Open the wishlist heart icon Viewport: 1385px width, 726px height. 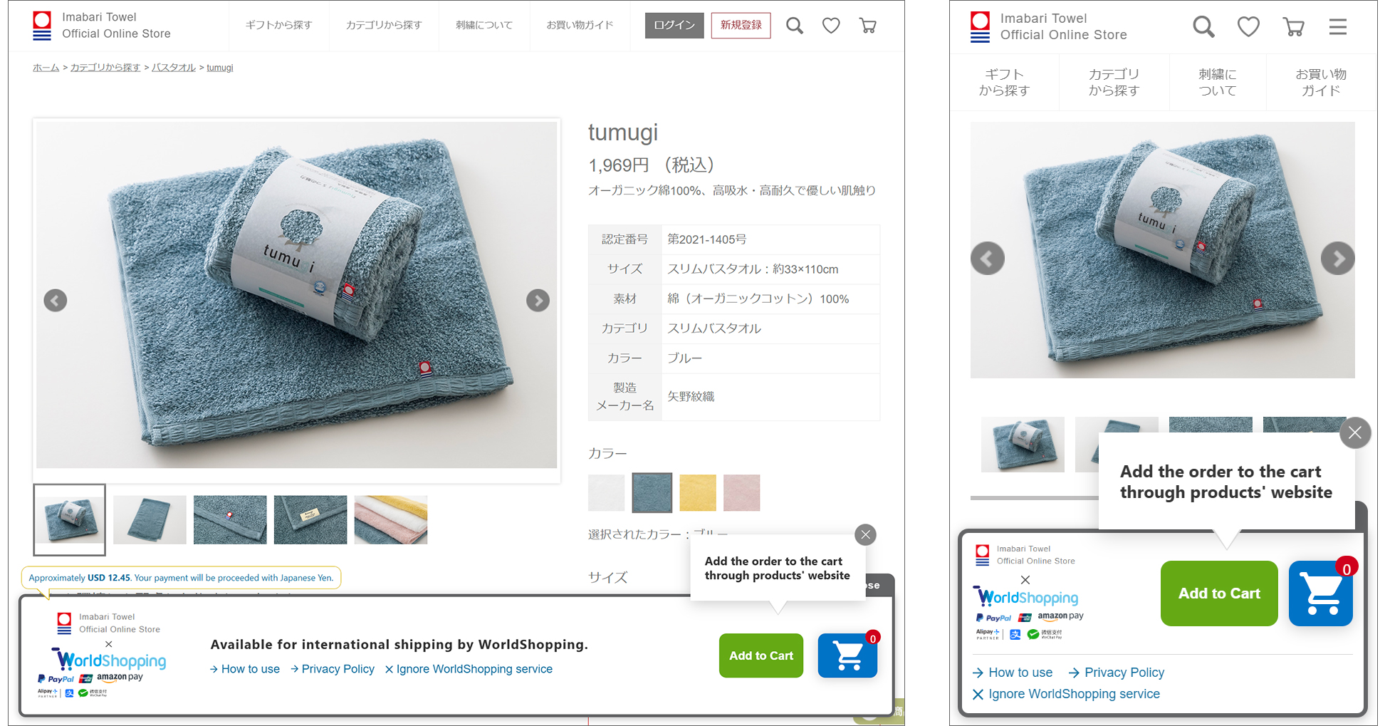[x=831, y=25]
